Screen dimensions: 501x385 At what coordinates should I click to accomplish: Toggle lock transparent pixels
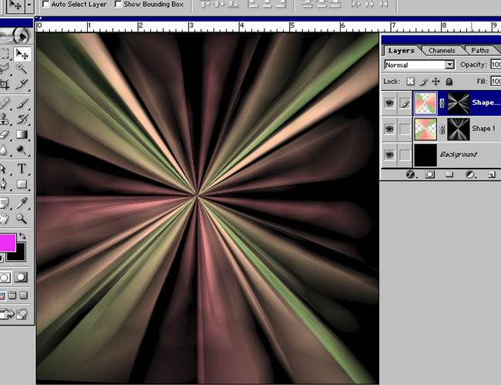[x=411, y=82]
